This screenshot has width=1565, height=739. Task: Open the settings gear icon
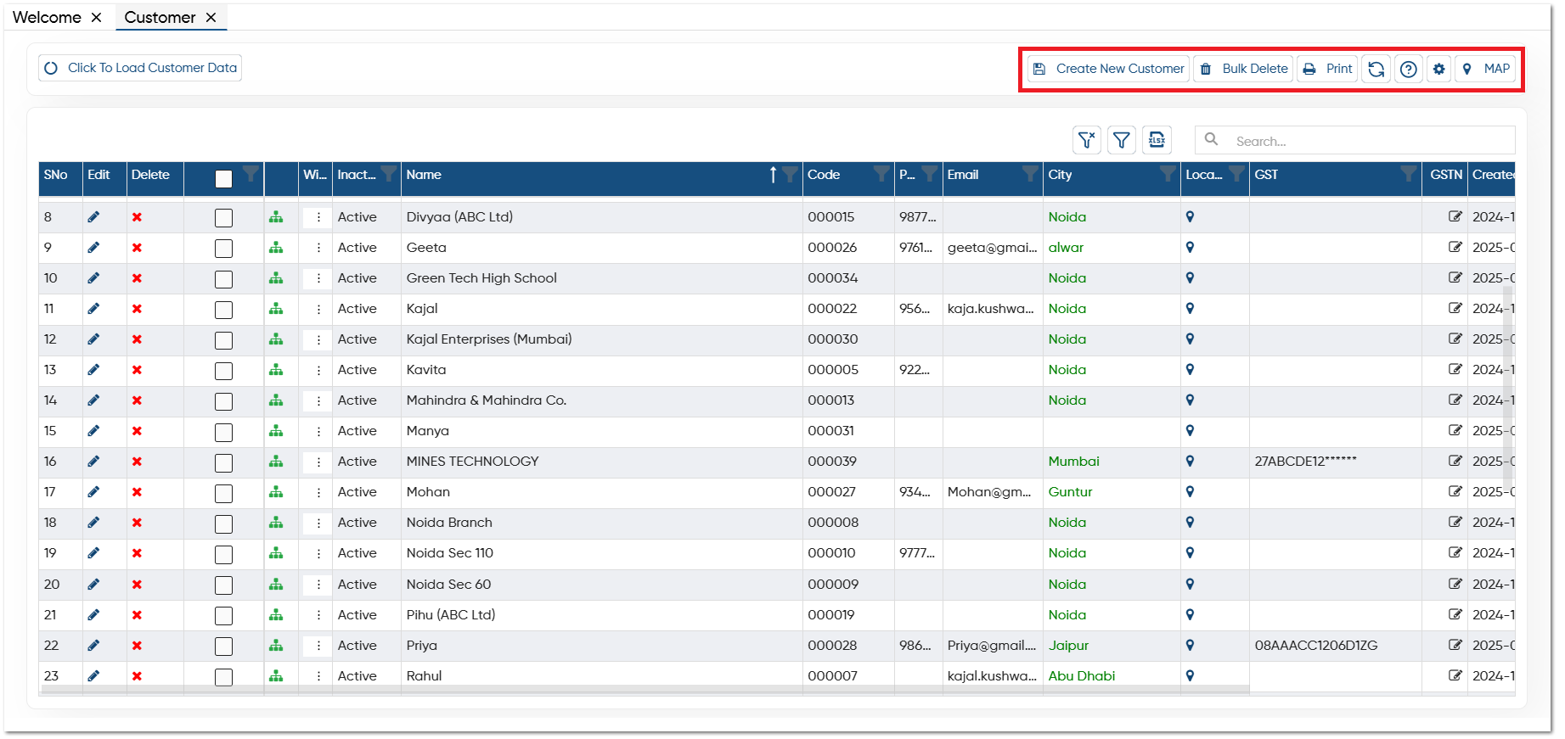(x=1438, y=69)
